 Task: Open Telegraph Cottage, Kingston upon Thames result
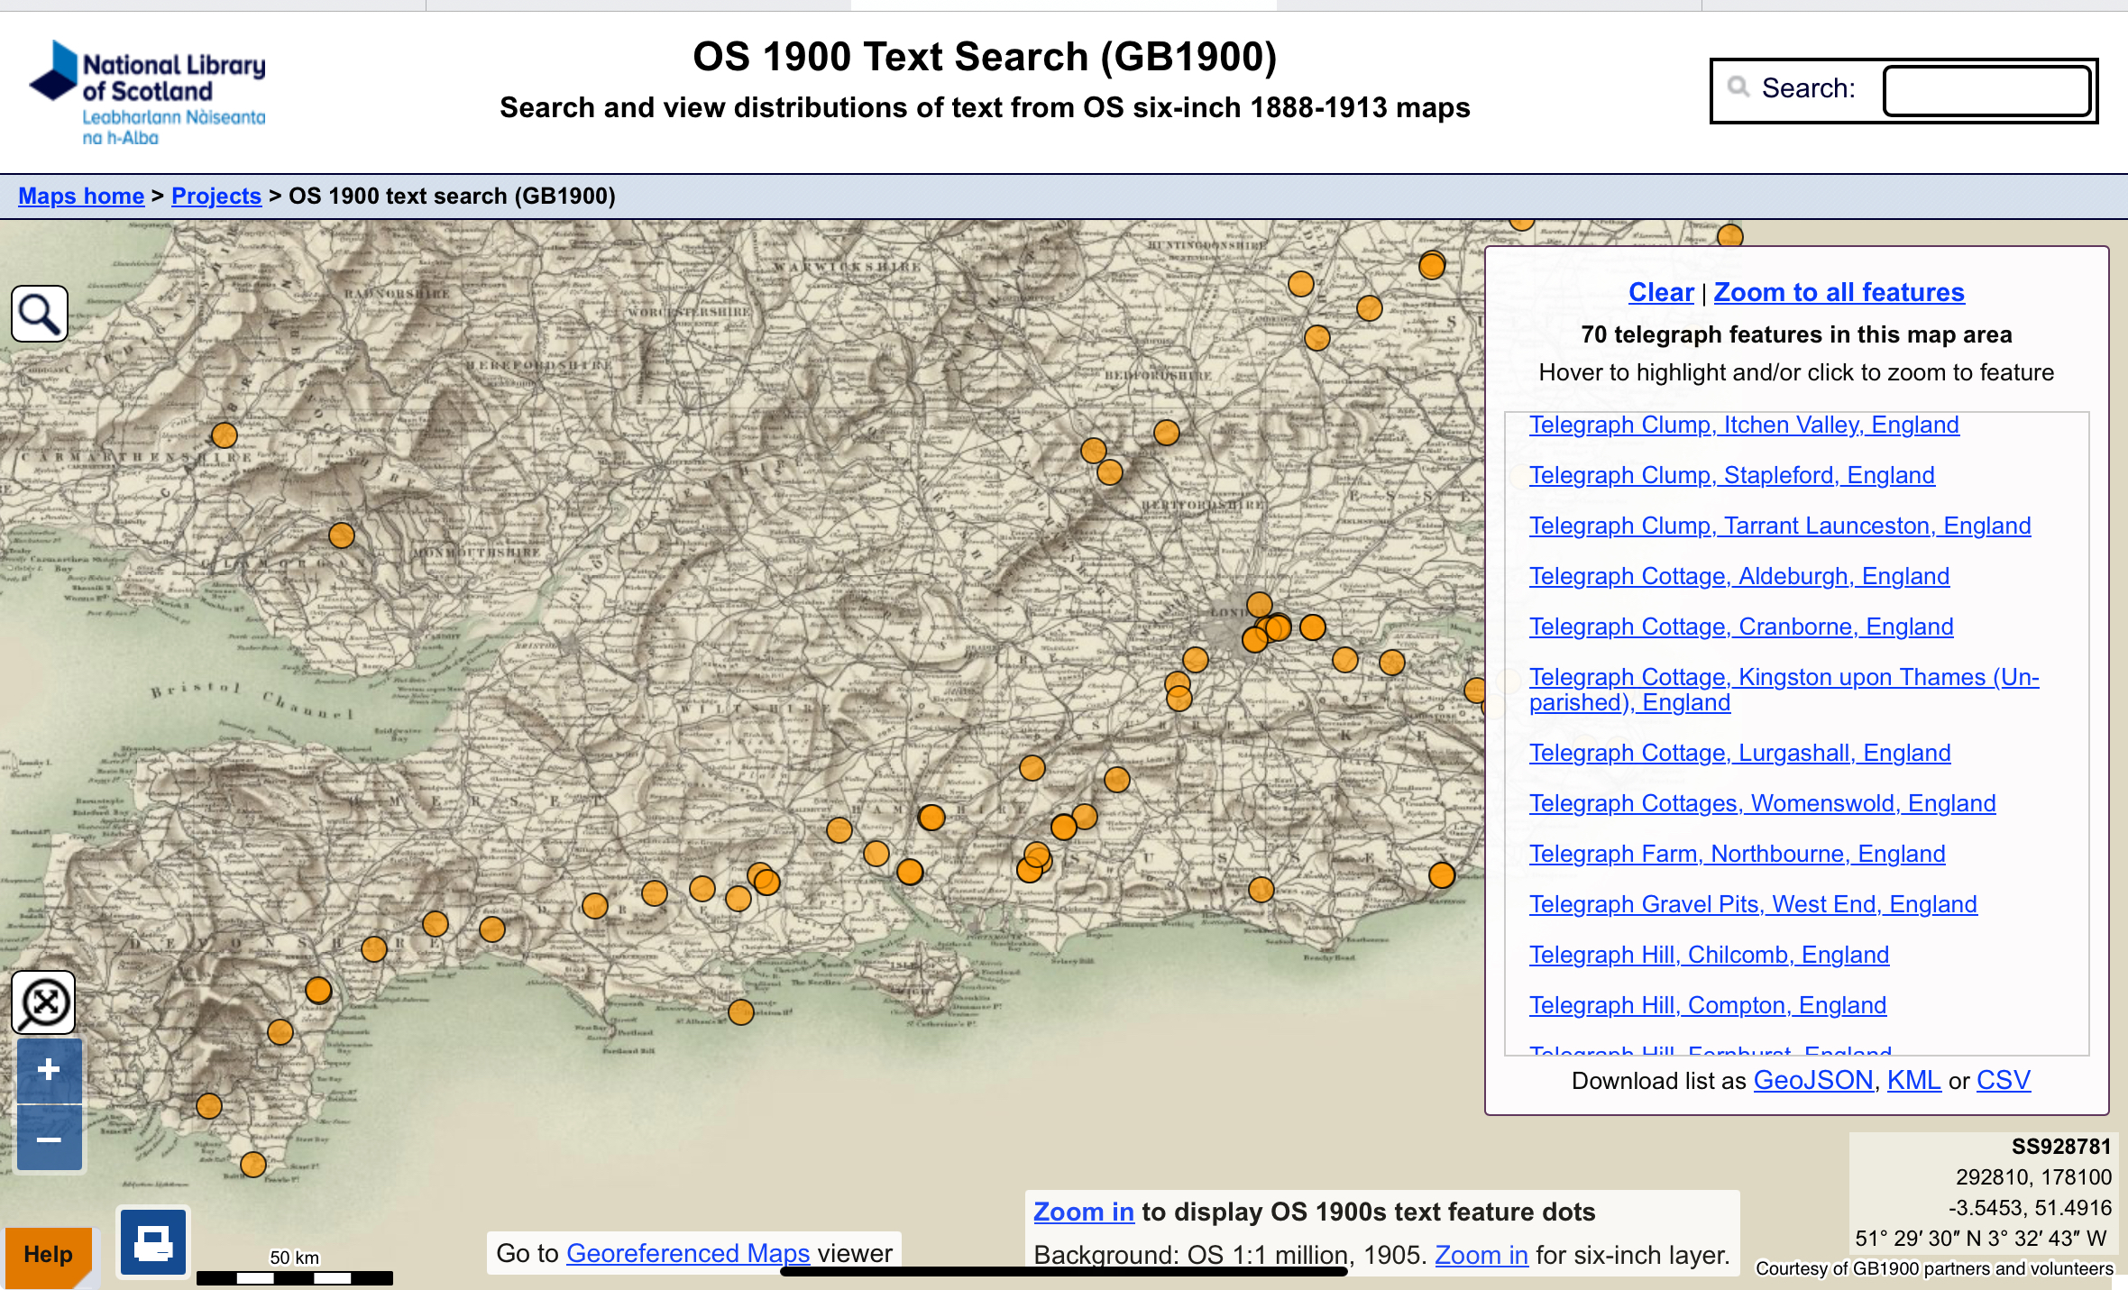click(1784, 690)
